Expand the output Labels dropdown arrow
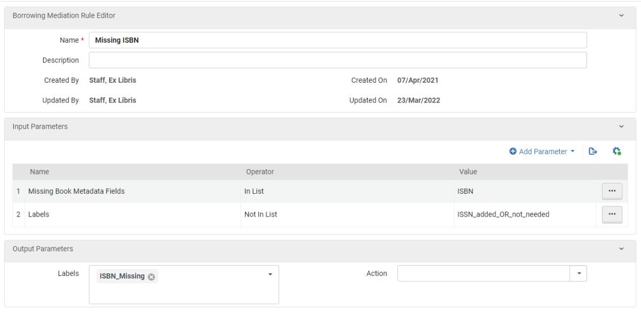Viewport: 641px width, 334px height. 270,274
